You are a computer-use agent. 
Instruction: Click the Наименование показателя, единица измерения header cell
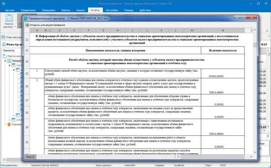pos(115,50)
